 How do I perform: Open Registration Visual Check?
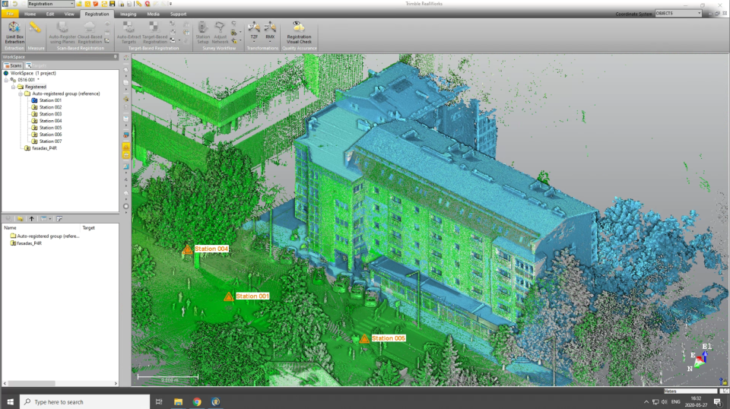pyautogui.click(x=299, y=32)
